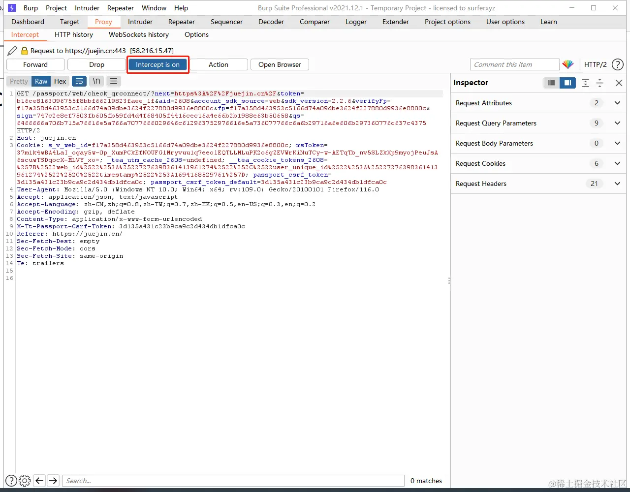
Task: Open the Decoder tab
Action: click(x=271, y=22)
